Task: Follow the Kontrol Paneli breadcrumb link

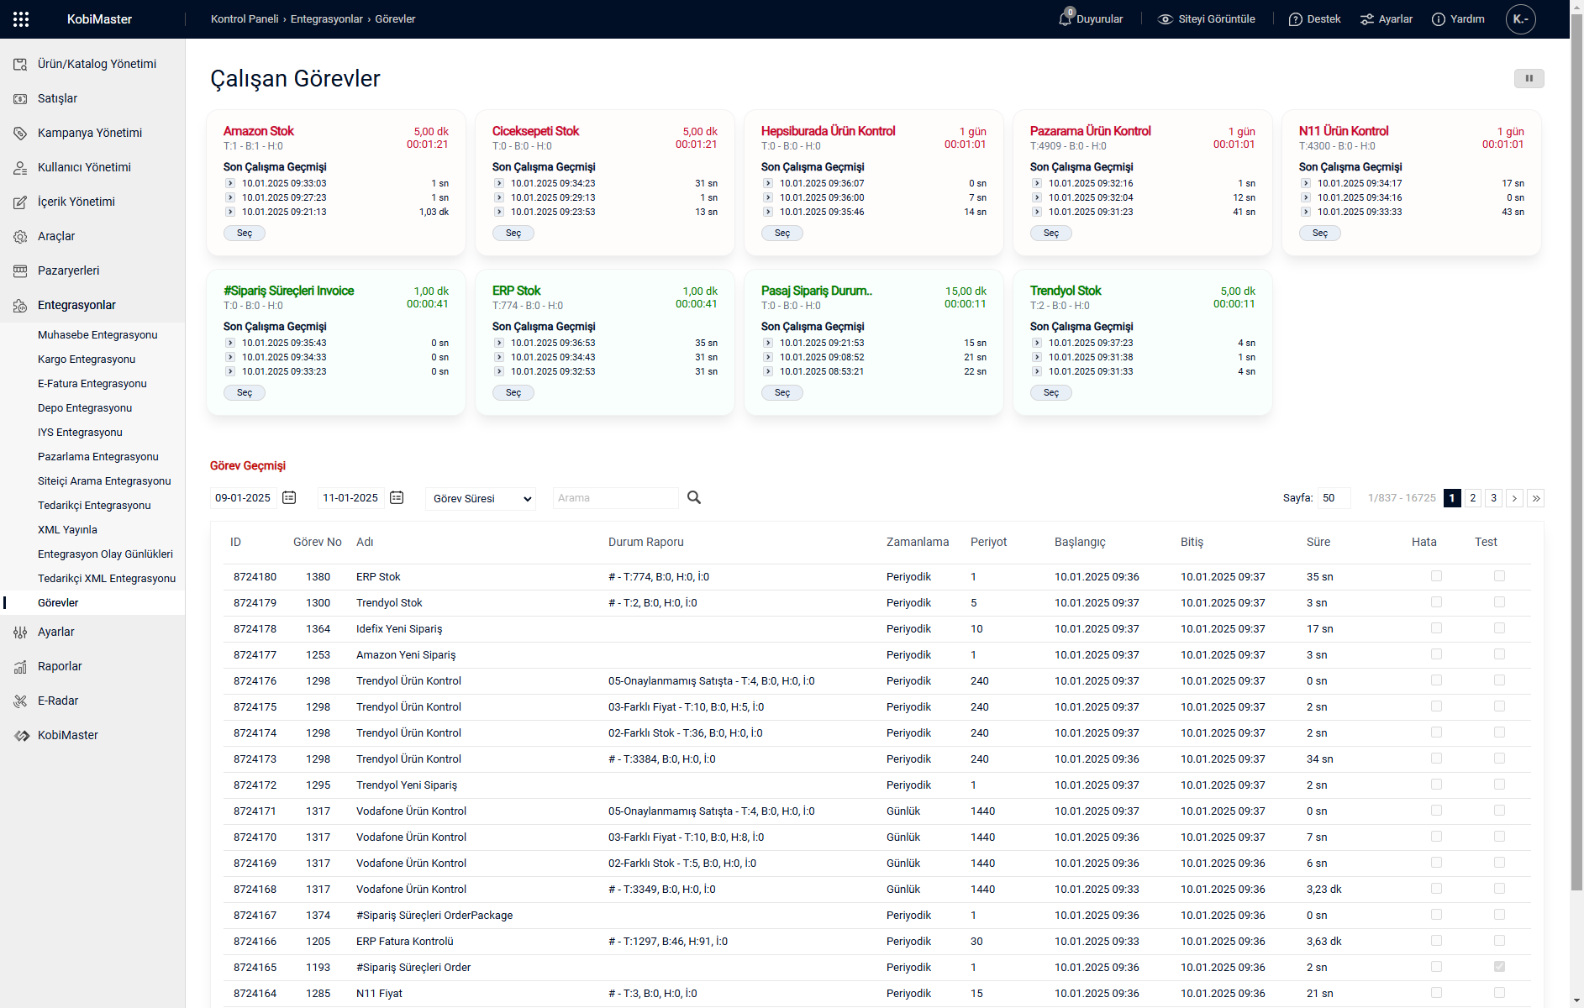Action: pyautogui.click(x=245, y=19)
